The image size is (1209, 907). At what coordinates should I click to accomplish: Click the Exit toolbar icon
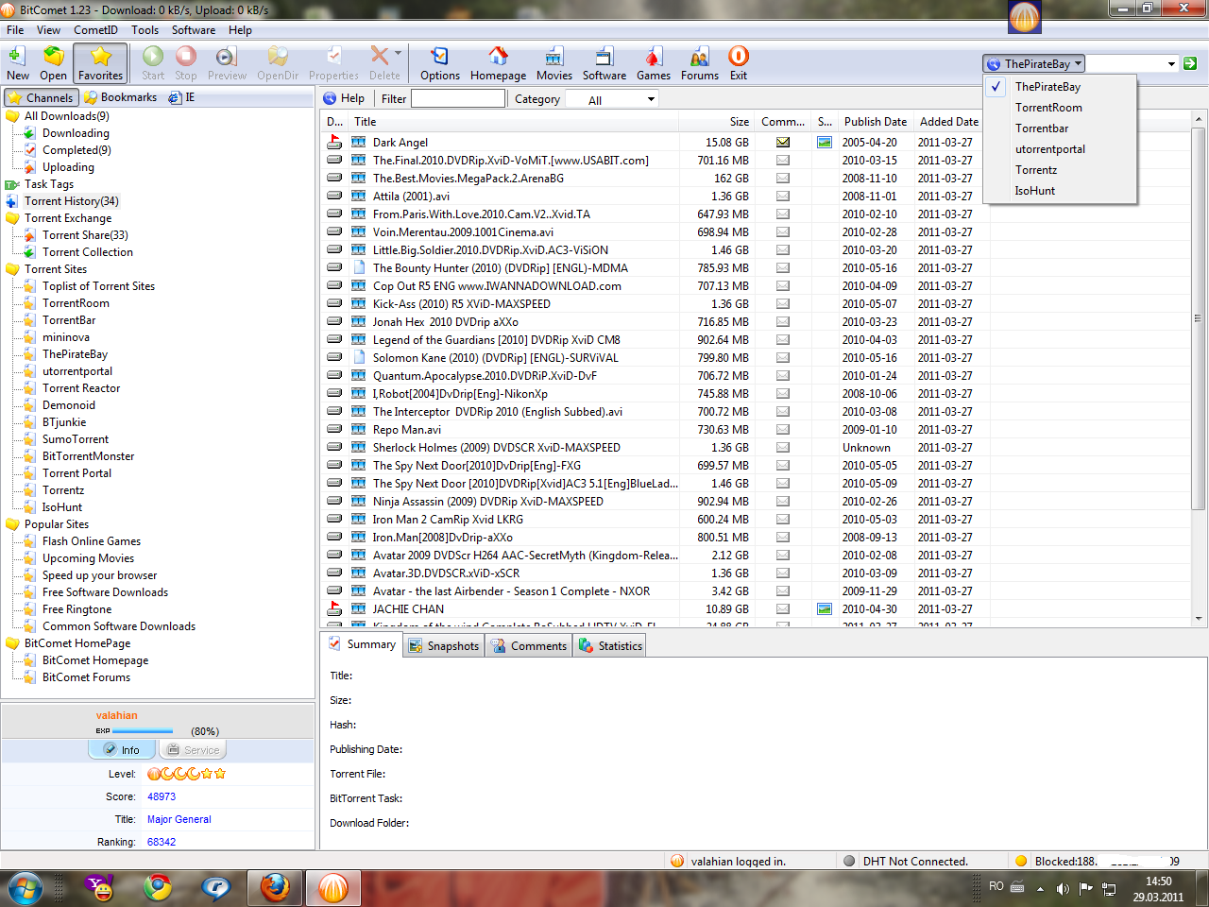[739, 63]
